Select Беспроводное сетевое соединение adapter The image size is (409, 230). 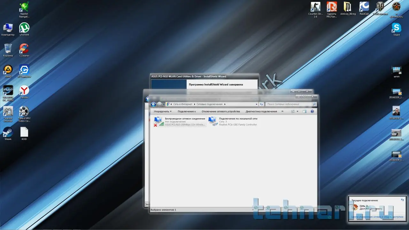(180, 121)
